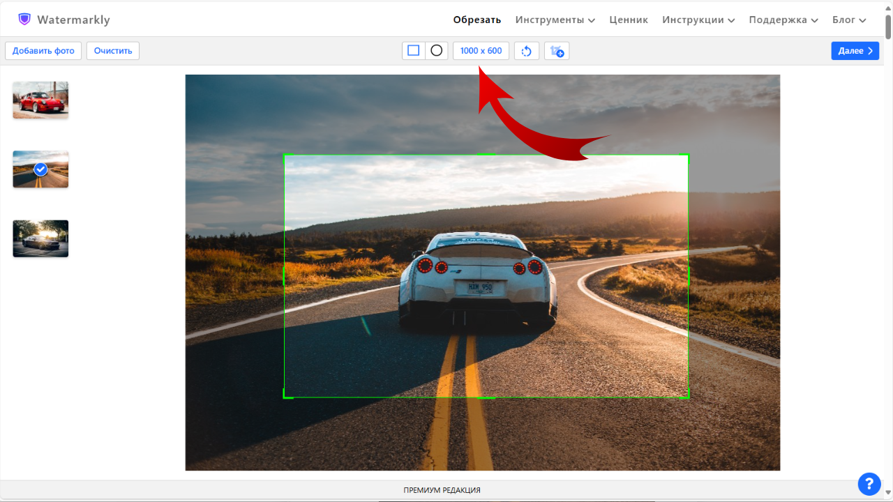Viewport: 893px width, 502px height.
Task: Click the Очистить button
Action: 113,51
